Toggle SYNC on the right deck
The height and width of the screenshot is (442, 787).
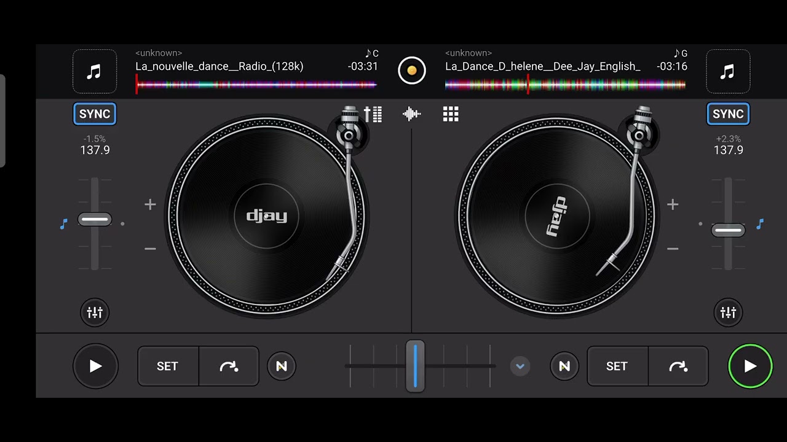click(728, 114)
